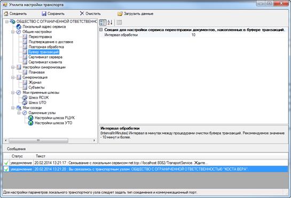
Task: Select the 13:21:20 notification message row
Action: pyautogui.click(x=145, y=169)
